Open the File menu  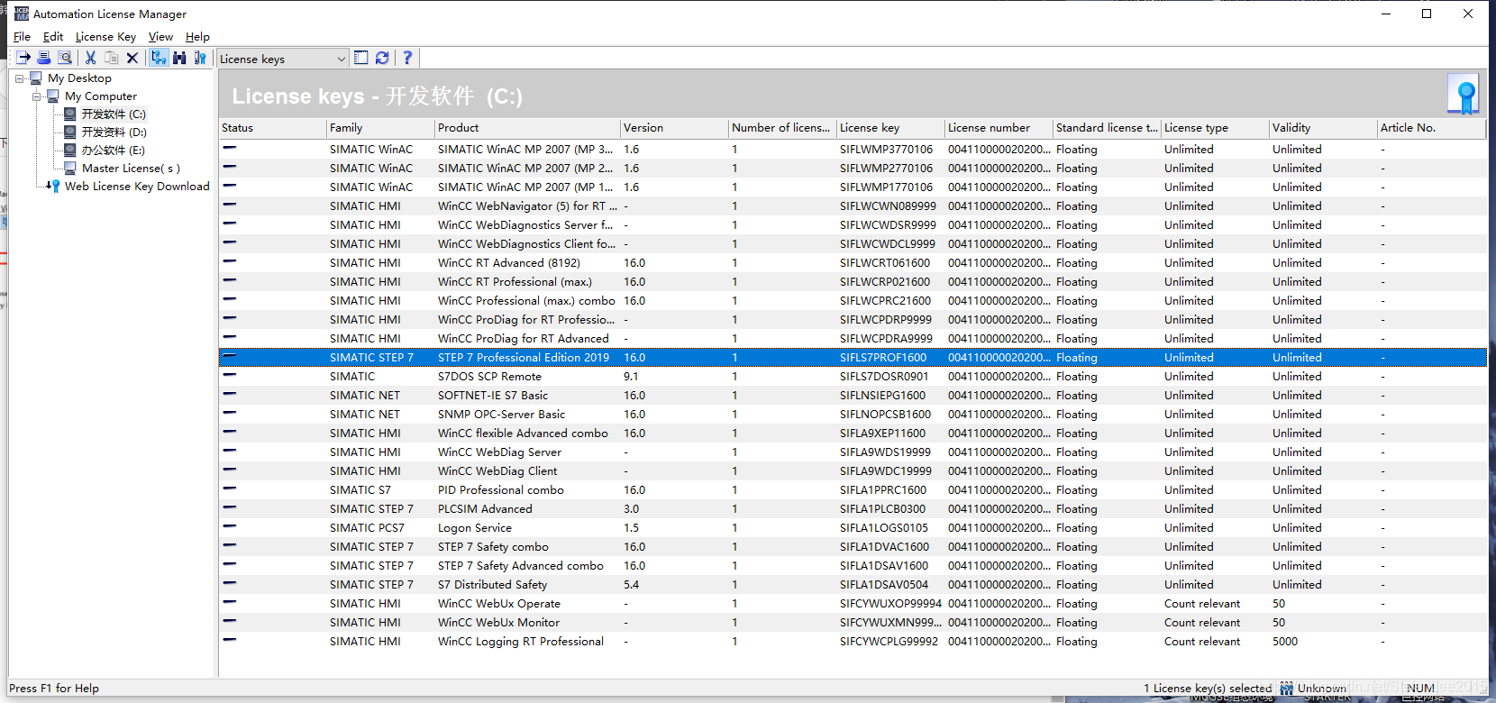[23, 37]
